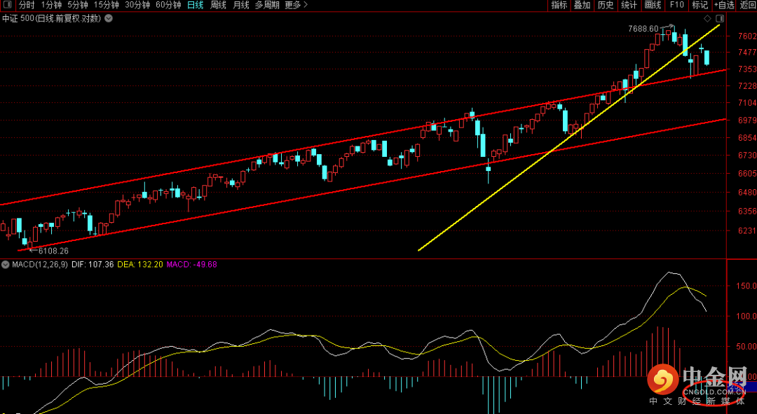Click the 7602 price axis label
The width and height of the screenshot is (757, 414).
click(747, 36)
